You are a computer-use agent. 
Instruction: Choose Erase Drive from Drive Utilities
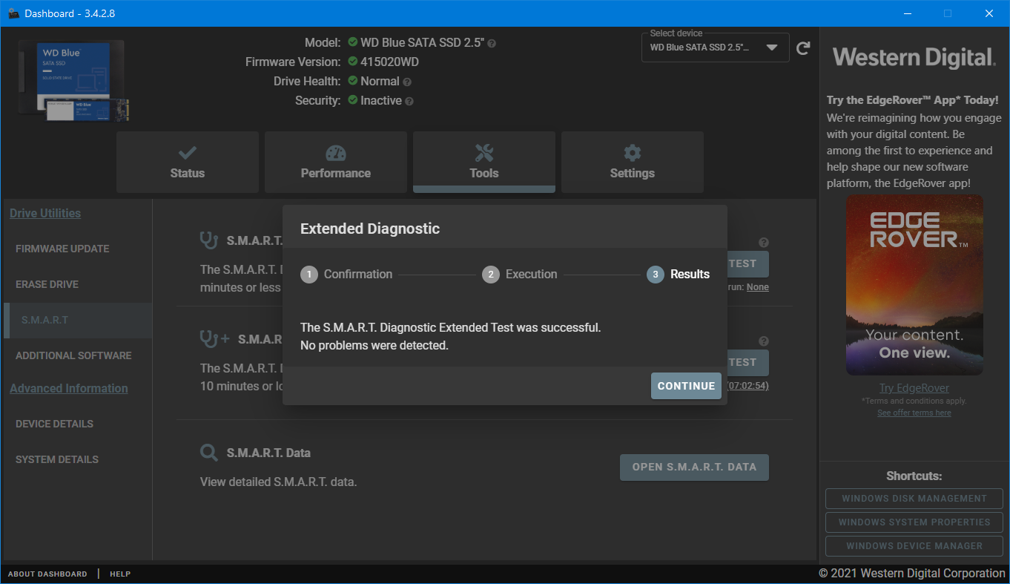(47, 284)
